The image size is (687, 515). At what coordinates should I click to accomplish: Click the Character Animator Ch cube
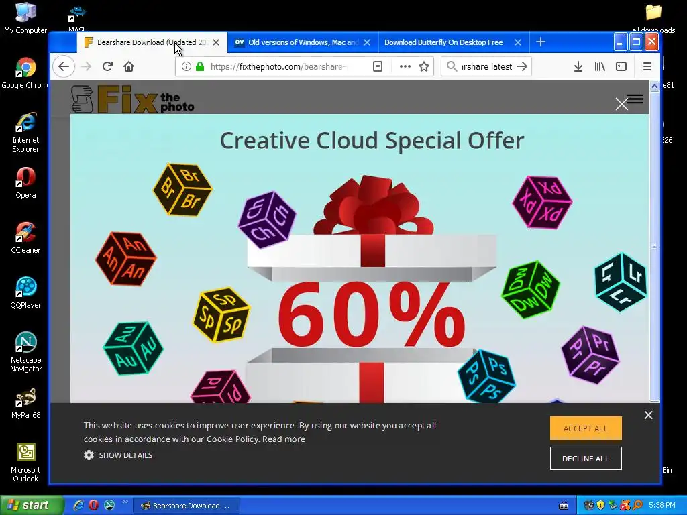(267, 219)
